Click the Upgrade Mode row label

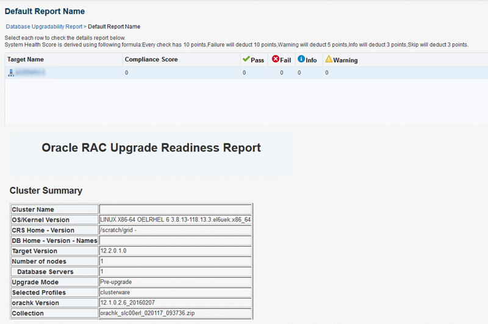[55, 282]
